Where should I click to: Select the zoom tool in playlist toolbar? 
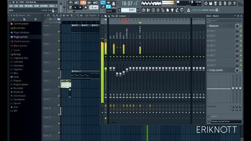pos(78,16)
